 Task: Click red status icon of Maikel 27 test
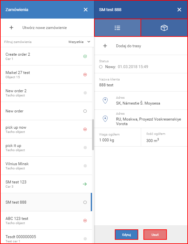[x=85, y=75]
